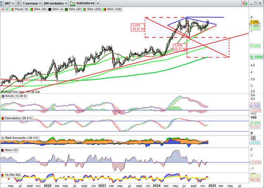This screenshot has width=264, height=188.
Task: Click the SMA (20) green color swatch
Action: (x=66, y=8)
